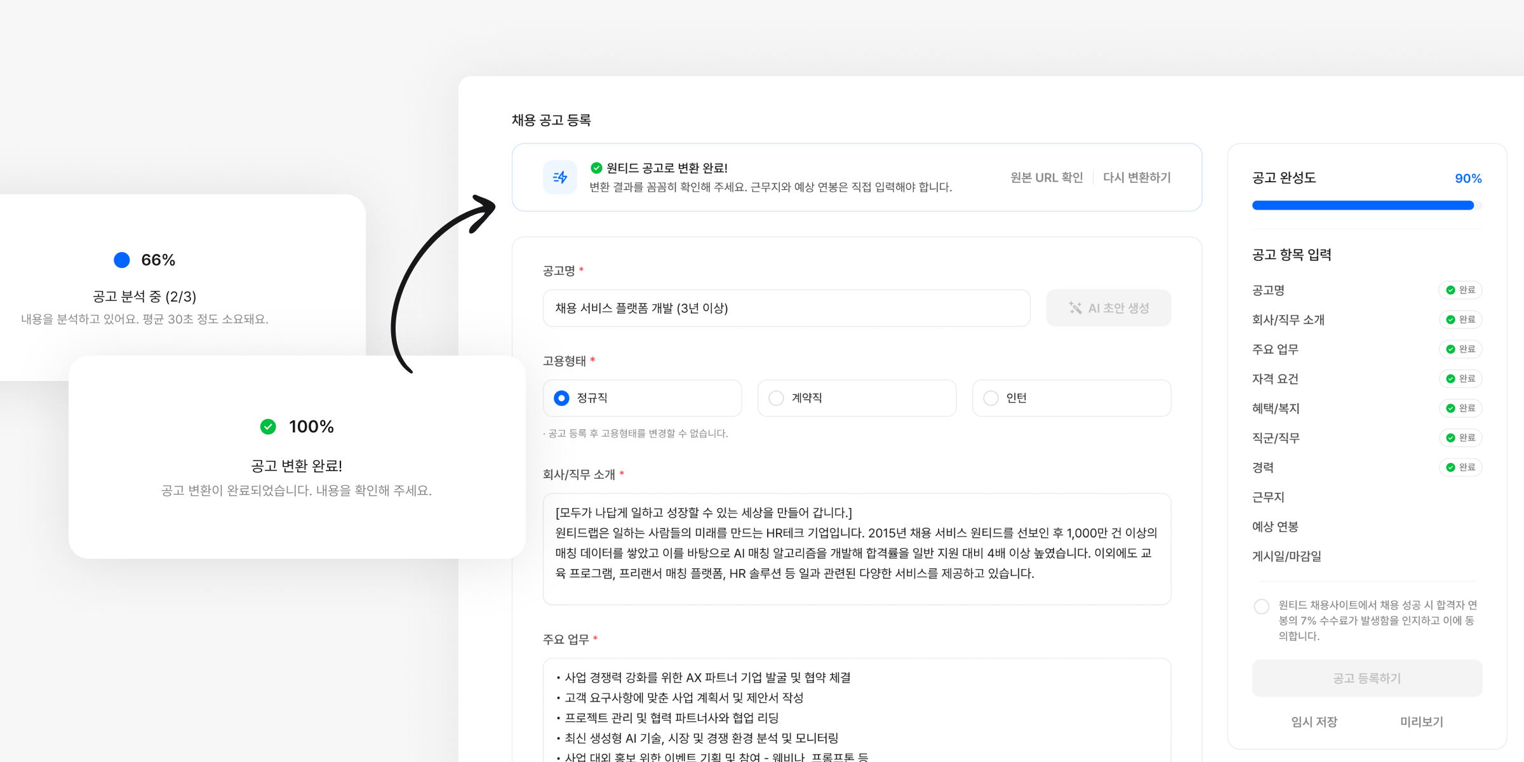Click the 공고 등록하기 button
1524x762 pixels.
click(1367, 678)
